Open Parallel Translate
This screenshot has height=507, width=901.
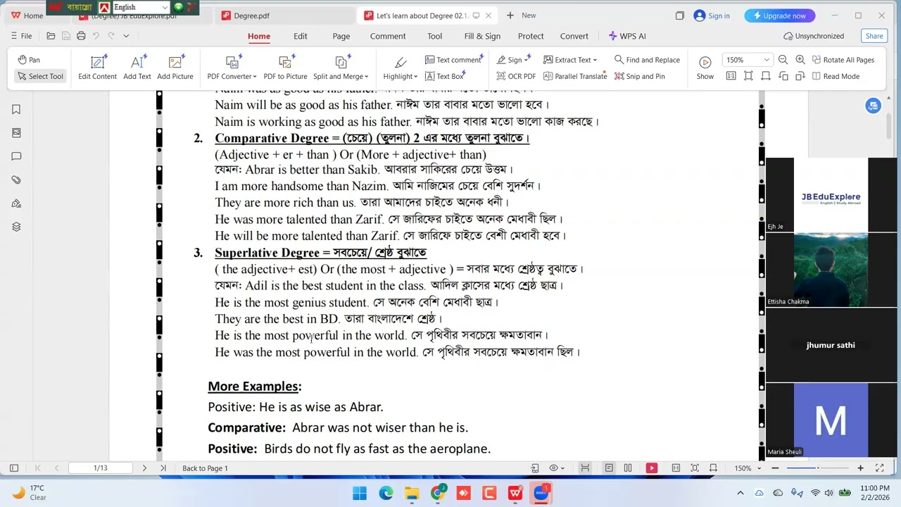pyautogui.click(x=575, y=76)
